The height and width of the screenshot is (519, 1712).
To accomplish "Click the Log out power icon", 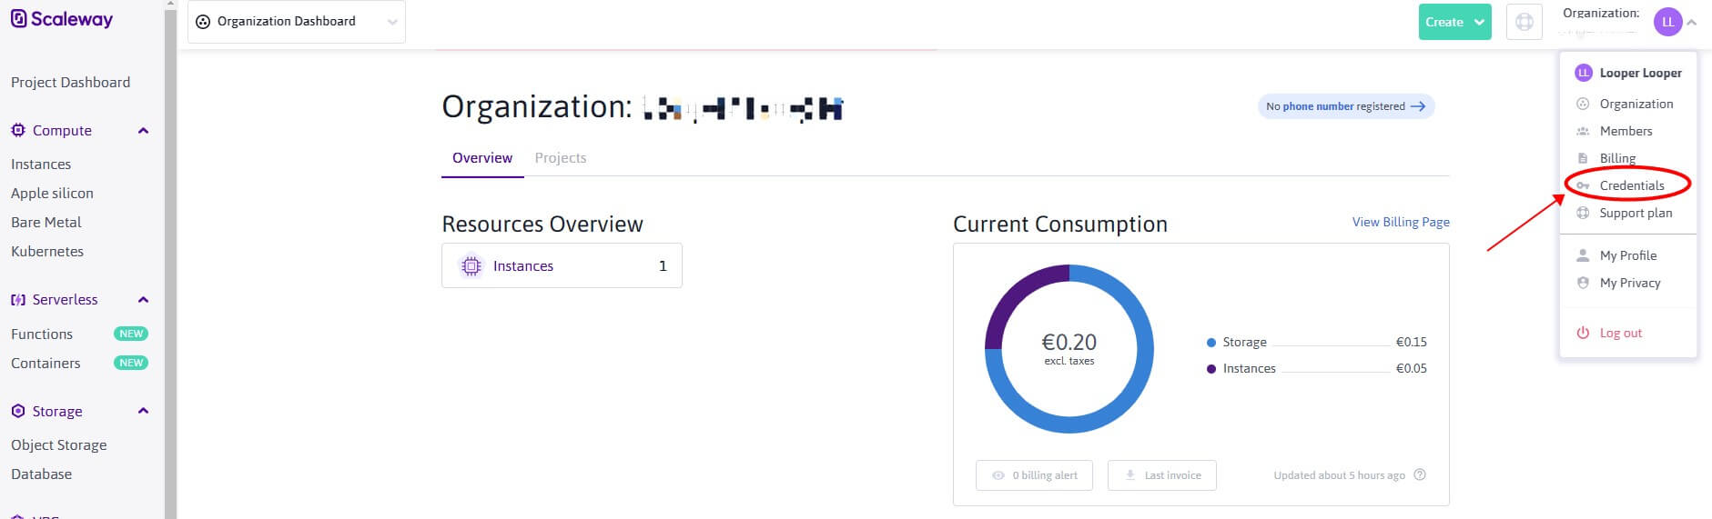I will 1583,333.
